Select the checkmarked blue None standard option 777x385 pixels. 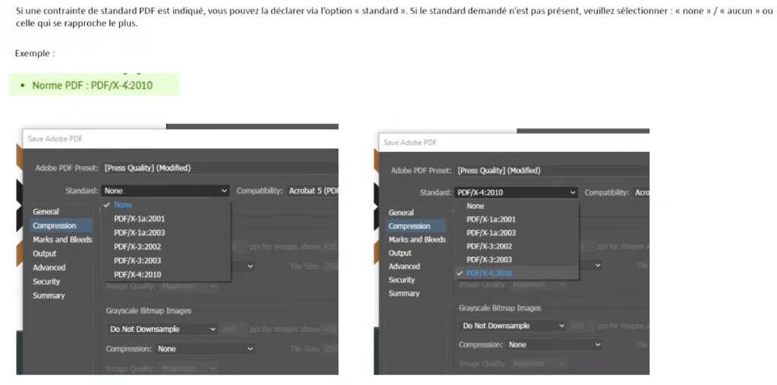(123, 205)
